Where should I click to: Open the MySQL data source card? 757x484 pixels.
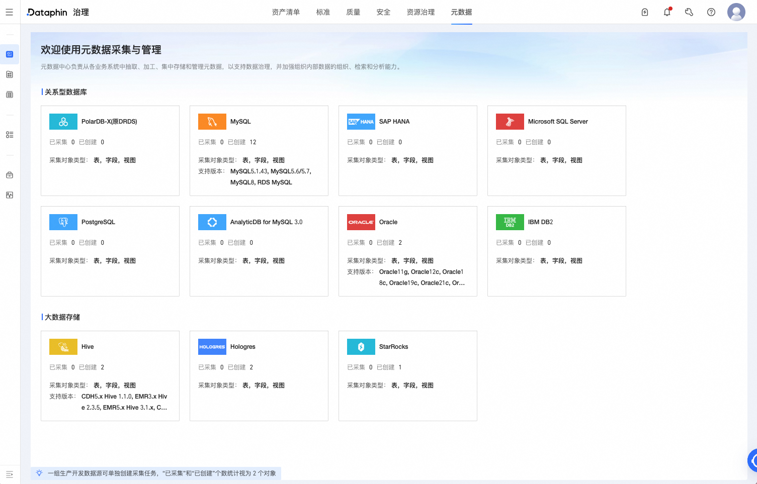coord(259,150)
